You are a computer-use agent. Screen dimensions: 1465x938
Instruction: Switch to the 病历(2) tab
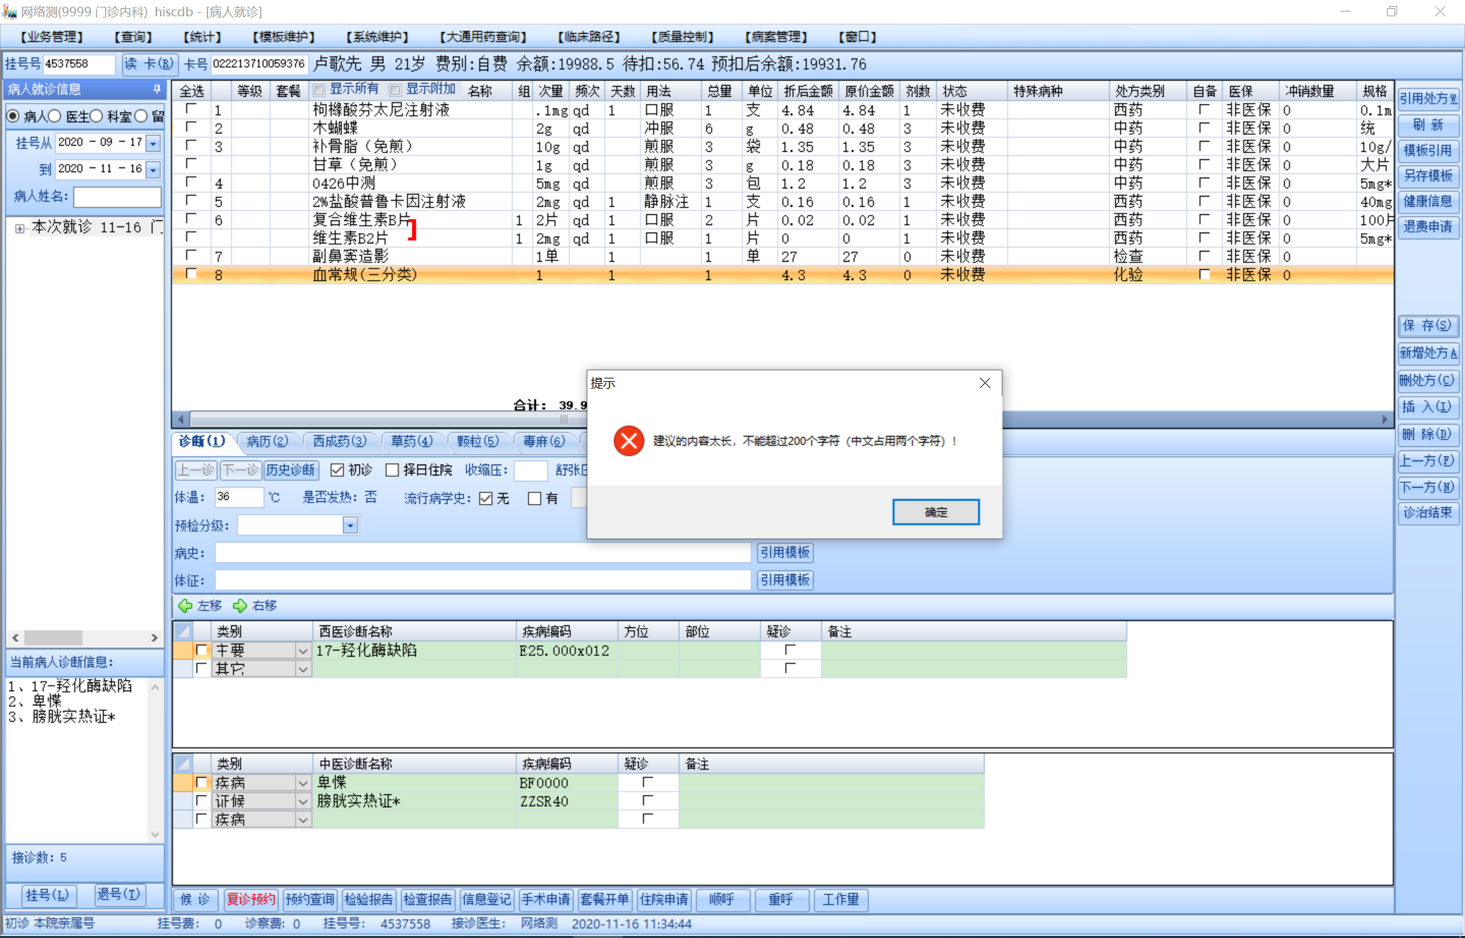point(267,442)
